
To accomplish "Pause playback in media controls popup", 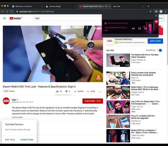I will (x=139, y=28).
